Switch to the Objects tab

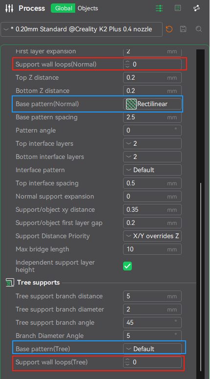88,8
